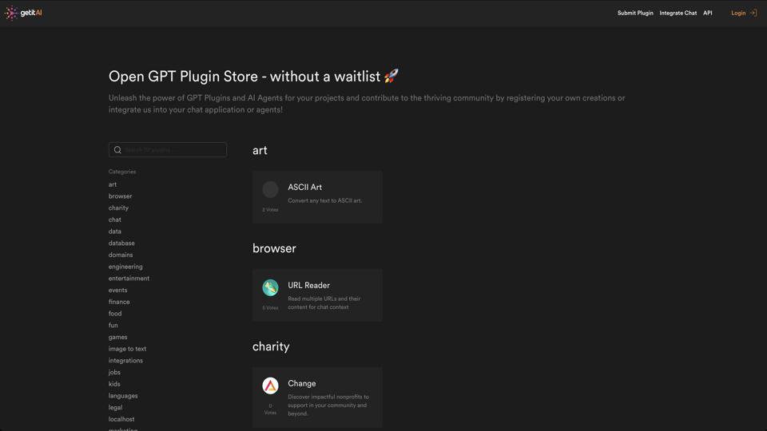The height and width of the screenshot is (431, 767).
Task: Select the image to text category
Action: click(x=127, y=349)
